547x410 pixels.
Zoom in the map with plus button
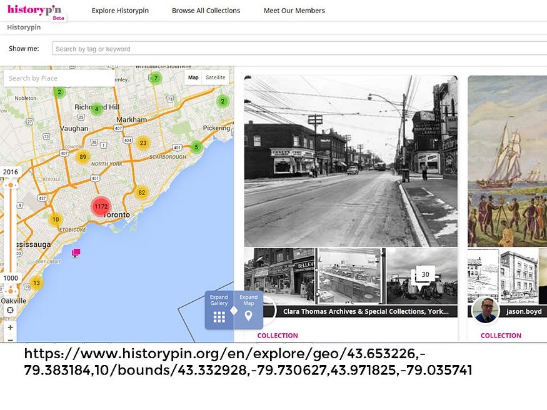(x=11, y=327)
